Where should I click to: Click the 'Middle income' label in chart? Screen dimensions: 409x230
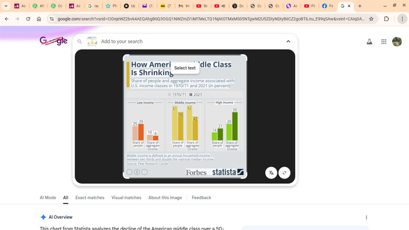(x=185, y=103)
